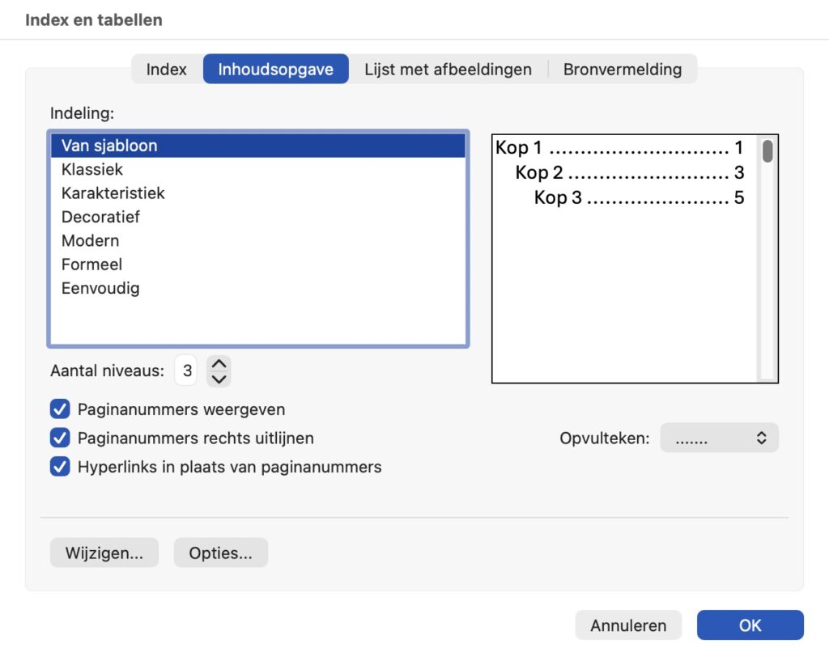Open the Lijst met afbeeldingen tab
The height and width of the screenshot is (665, 829).
(448, 70)
